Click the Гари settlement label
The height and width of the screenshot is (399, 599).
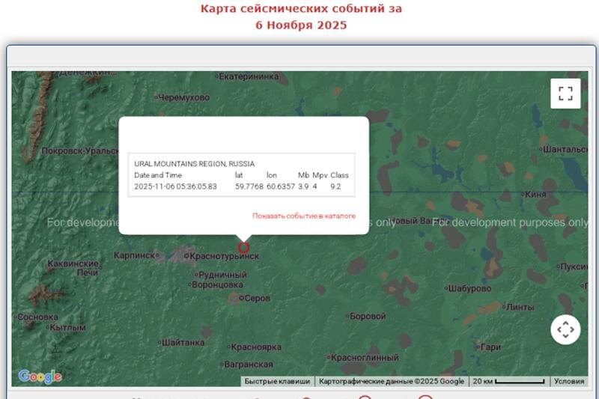tap(490, 347)
